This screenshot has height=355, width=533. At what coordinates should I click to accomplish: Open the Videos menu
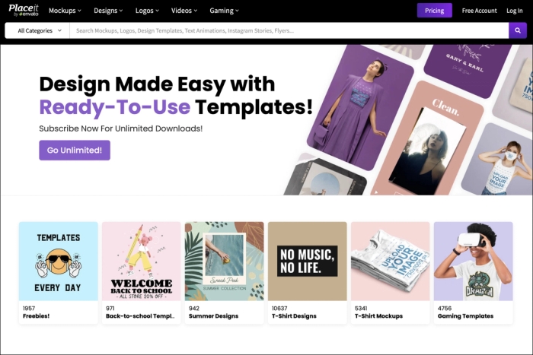click(x=184, y=11)
